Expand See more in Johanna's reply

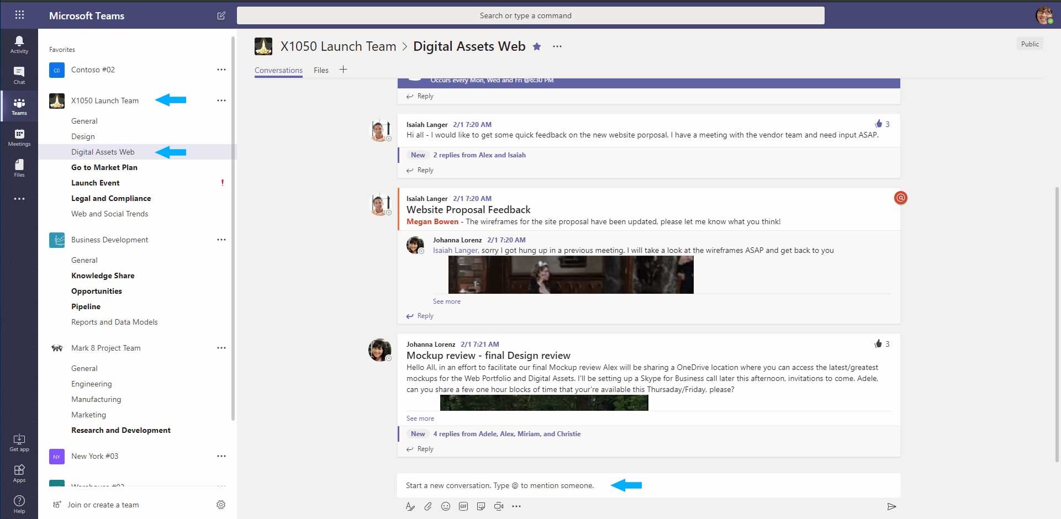tap(446, 301)
